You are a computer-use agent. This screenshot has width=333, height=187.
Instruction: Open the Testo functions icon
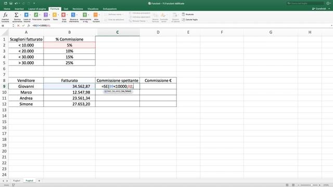point(55,15)
